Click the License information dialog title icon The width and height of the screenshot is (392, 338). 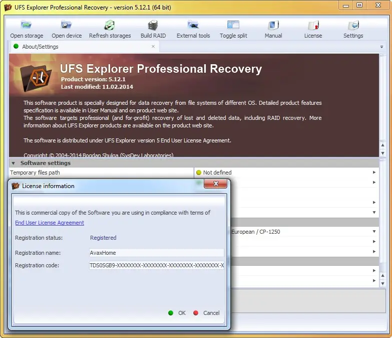(x=16, y=186)
